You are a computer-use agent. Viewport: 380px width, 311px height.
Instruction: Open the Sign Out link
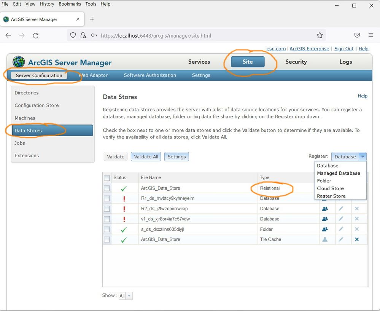click(x=344, y=49)
